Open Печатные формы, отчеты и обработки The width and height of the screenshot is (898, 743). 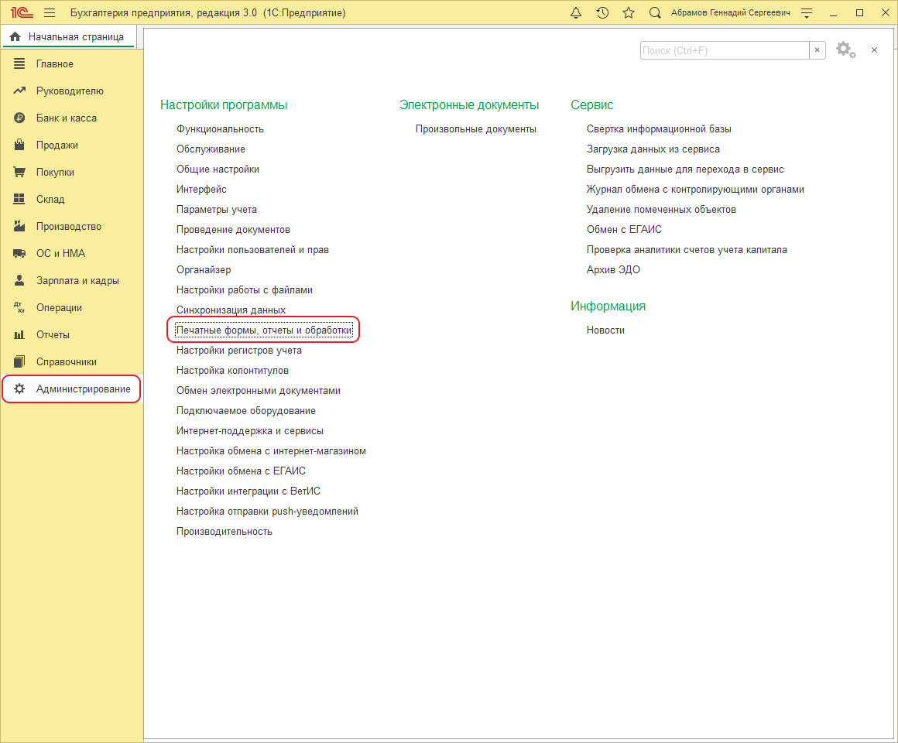(x=264, y=330)
